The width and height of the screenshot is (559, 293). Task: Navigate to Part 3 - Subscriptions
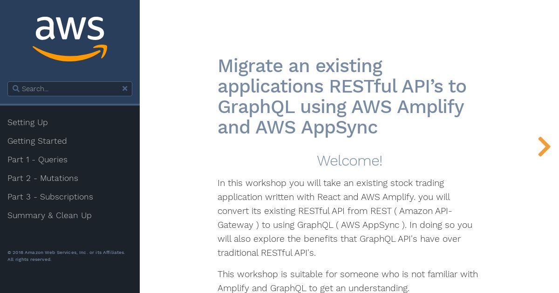[50, 197]
